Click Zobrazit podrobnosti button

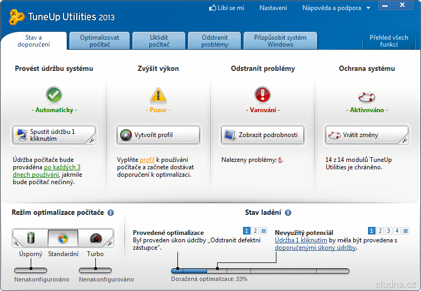click(263, 135)
